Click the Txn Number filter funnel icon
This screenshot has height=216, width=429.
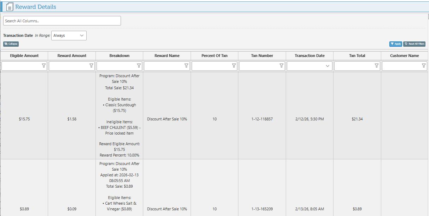(x=282, y=66)
